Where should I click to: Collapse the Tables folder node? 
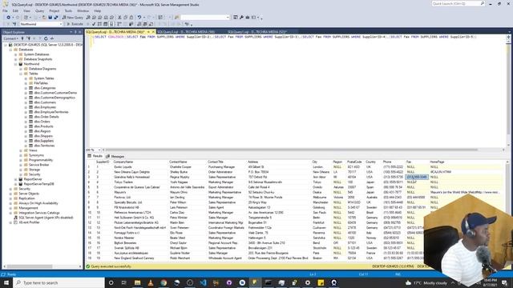click(x=21, y=74)
